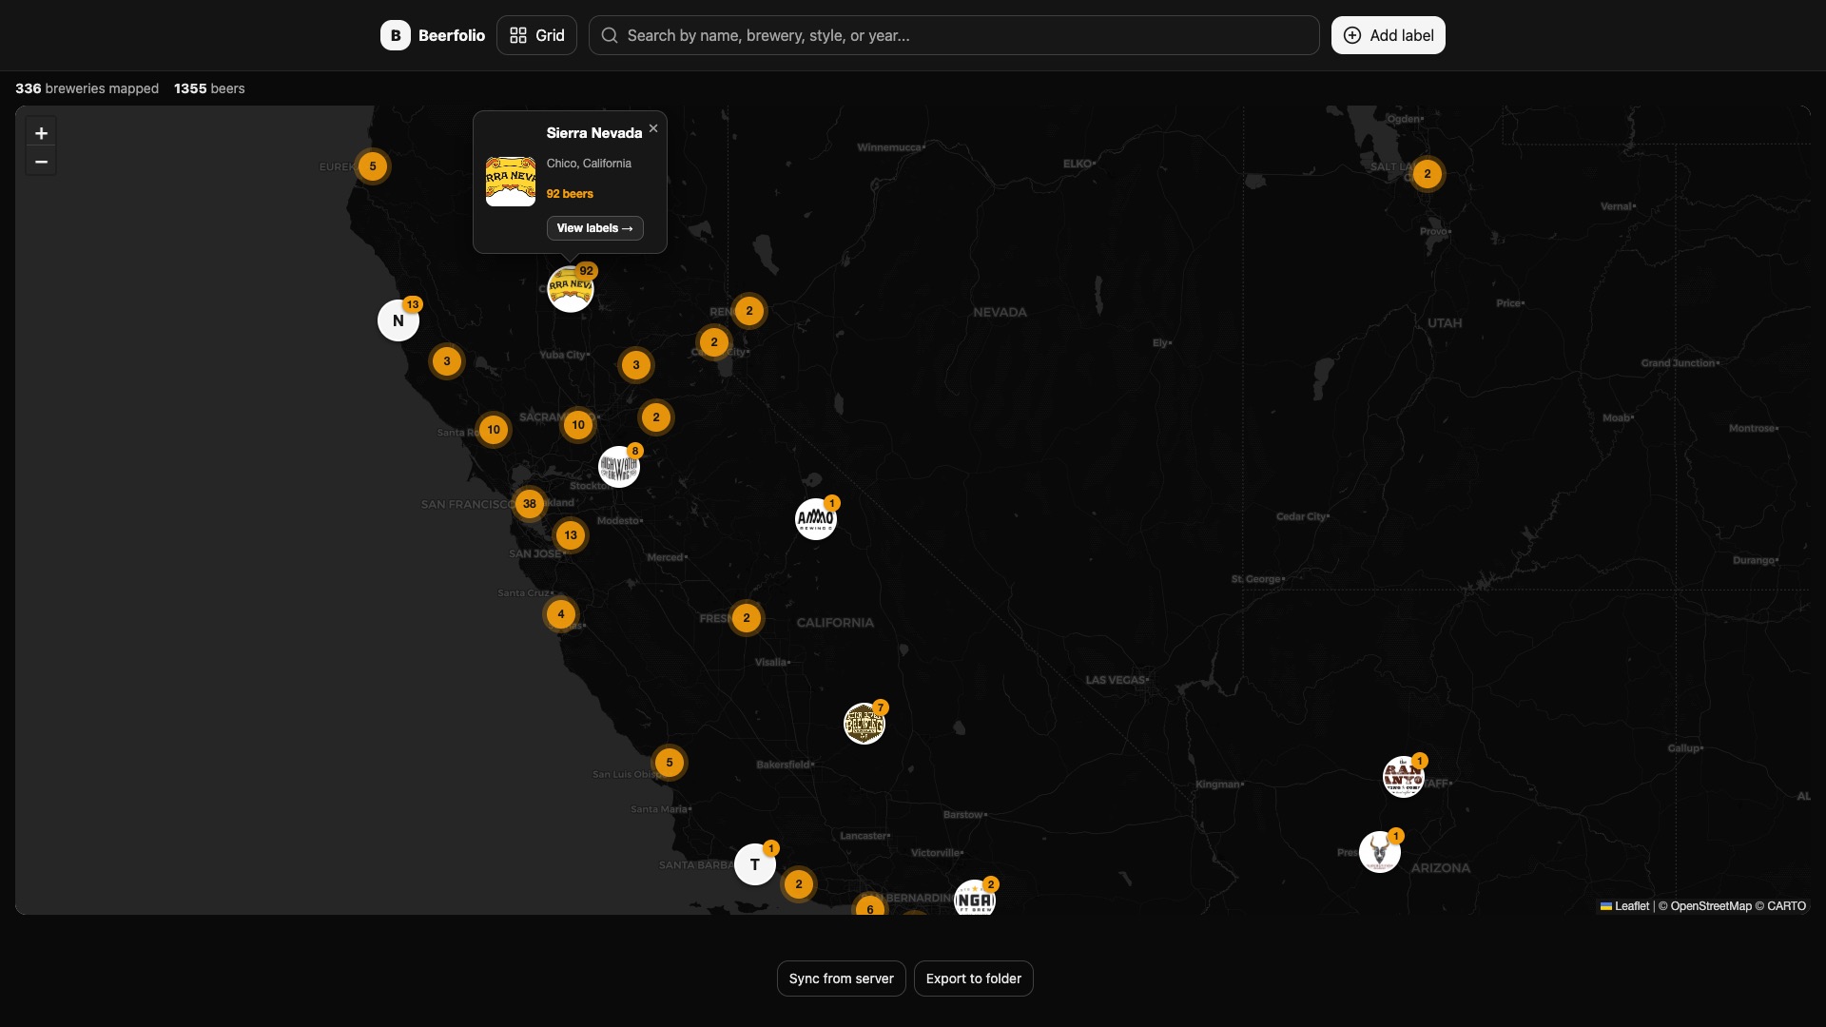Click the Sierra Nevada thumbnail in popup
This screenshot has height=1027, width=1826.
(x=511, y=182)
